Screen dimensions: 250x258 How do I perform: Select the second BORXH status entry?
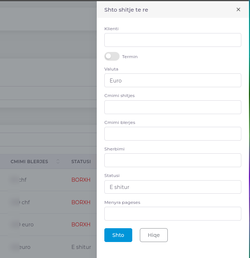click(x=81, y=202)
